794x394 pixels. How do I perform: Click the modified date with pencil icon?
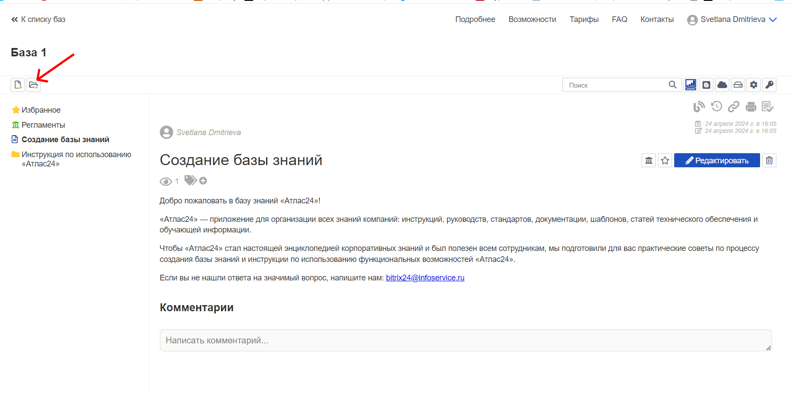pyautogui.click(x=735, y=131)
